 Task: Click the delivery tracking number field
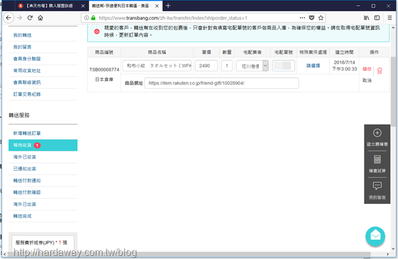click(x=284, y=66)
